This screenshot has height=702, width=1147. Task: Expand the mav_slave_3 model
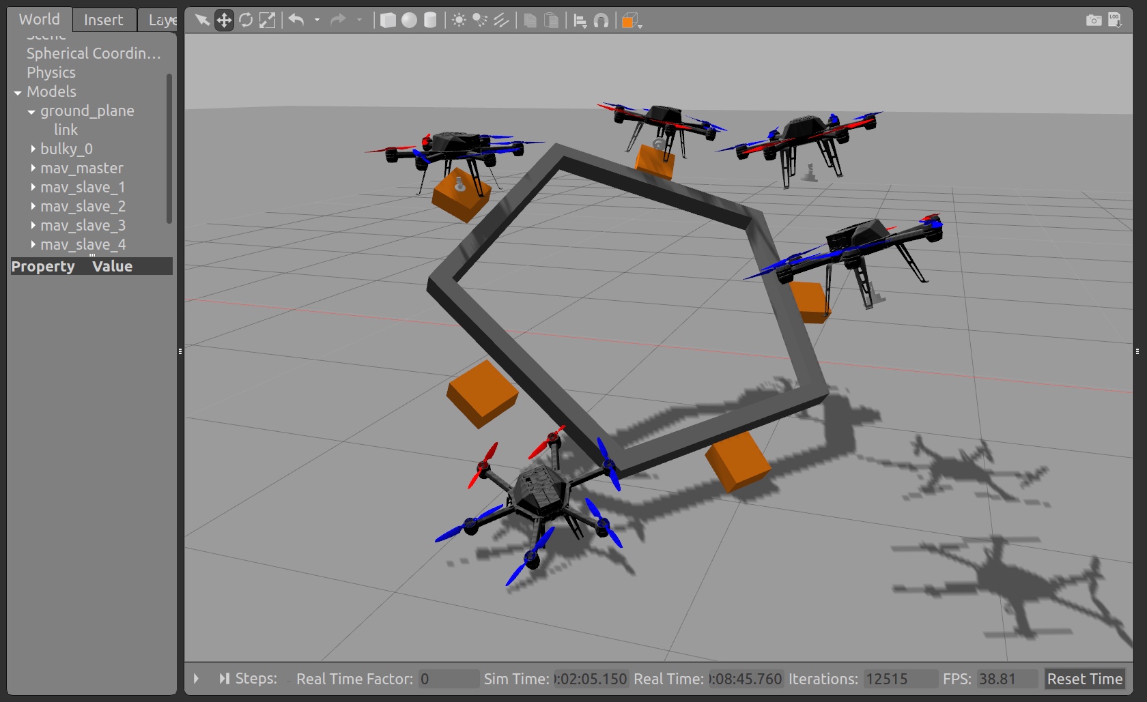coord(33,225)
